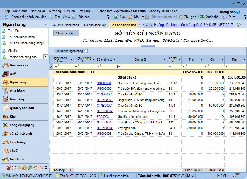Switch to the Đối chiếu ngân hàng tab
The height and width of the screenshot is (179, 247).
[65, 25]
